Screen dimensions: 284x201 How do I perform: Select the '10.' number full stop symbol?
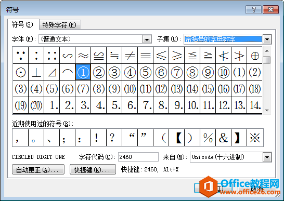click(192, 105)
